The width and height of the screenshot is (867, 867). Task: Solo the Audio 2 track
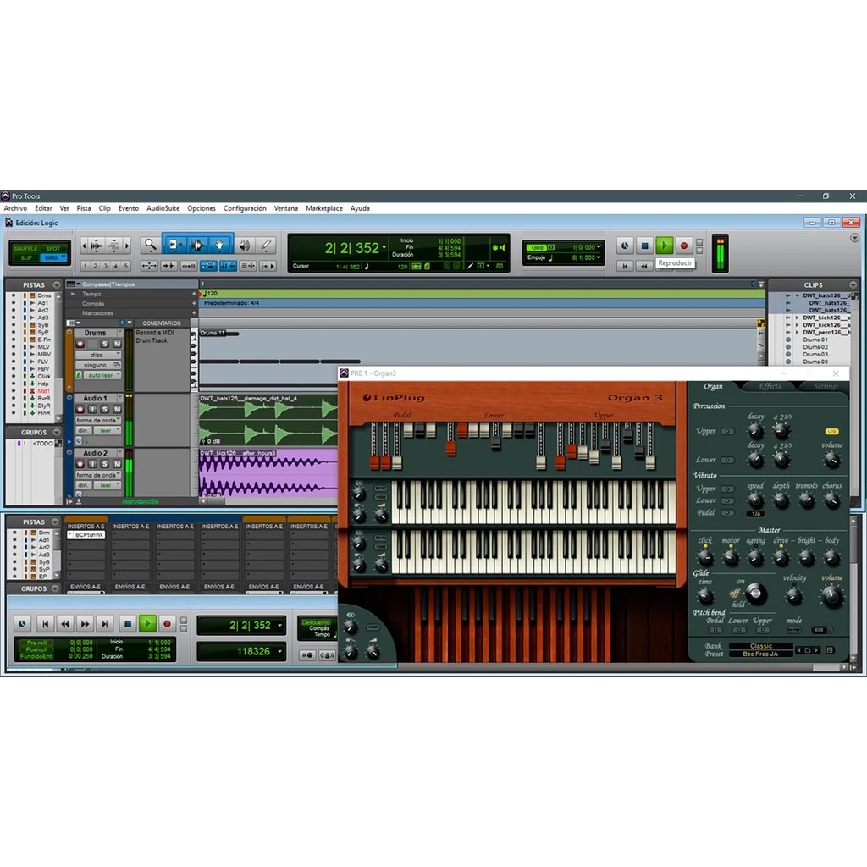coord(104,464)
